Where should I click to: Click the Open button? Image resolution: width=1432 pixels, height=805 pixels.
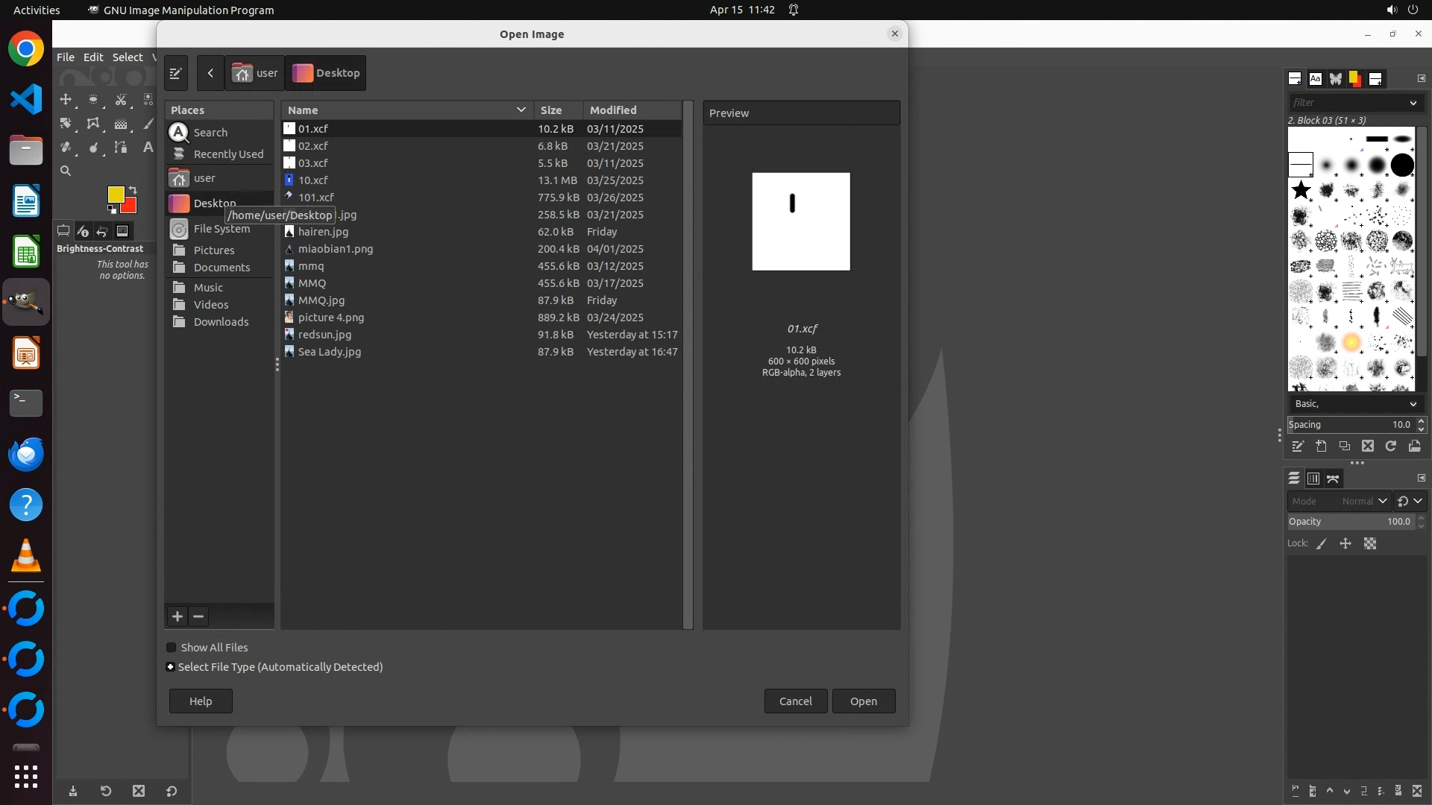point(863,701)
